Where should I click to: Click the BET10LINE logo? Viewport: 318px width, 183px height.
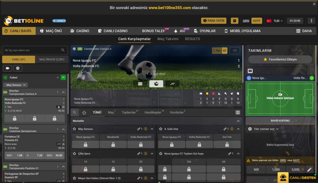tap(24, 21)
